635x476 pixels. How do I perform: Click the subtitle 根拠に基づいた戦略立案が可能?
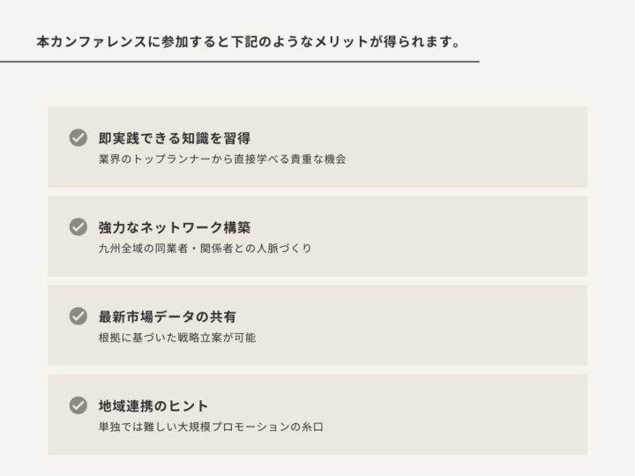tap(177, 338)
